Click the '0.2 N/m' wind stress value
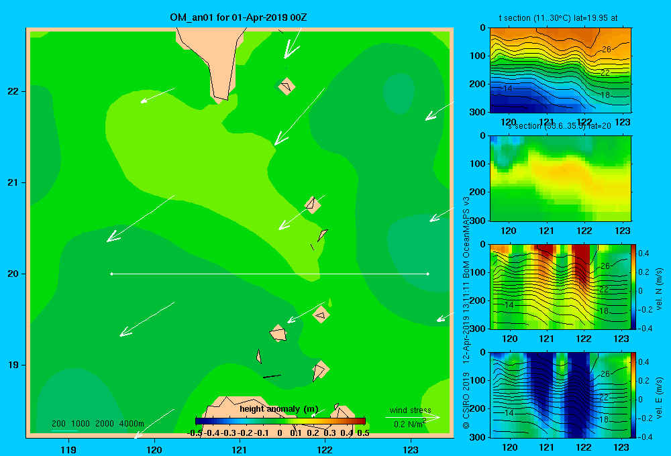 pyautogui.click(x=409, y=424)
